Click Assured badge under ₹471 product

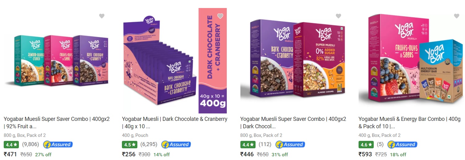coord(58,144)
